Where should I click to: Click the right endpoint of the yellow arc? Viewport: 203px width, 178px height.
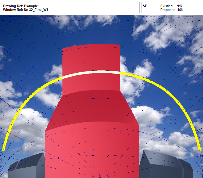click(x=199, y=149)
